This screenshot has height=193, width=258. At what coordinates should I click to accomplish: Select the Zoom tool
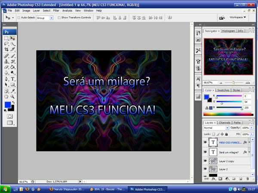[12, 96]
